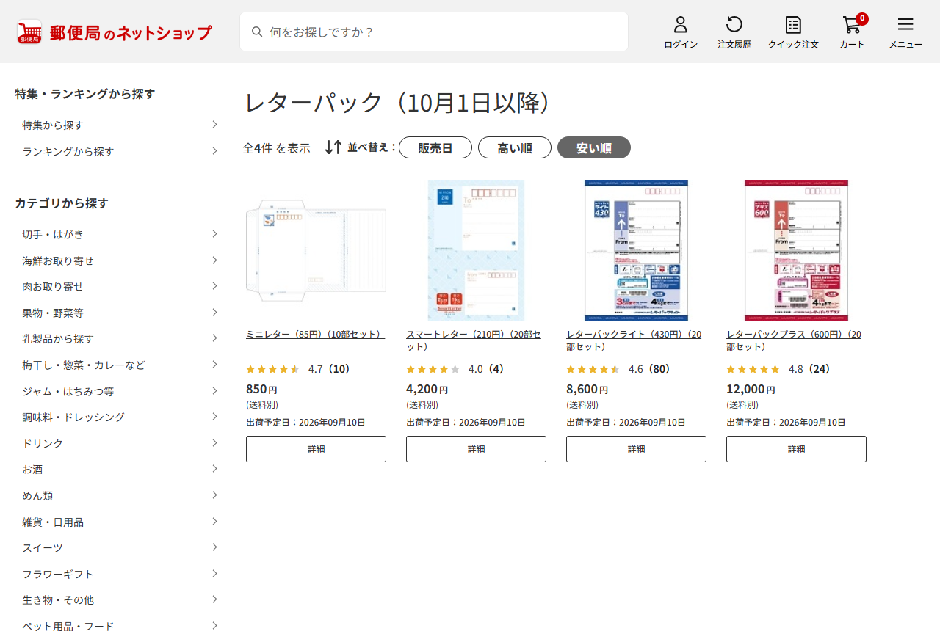
Task: Click the スマートレター product image
Action: pyautogui.click(x=476, y=250)
